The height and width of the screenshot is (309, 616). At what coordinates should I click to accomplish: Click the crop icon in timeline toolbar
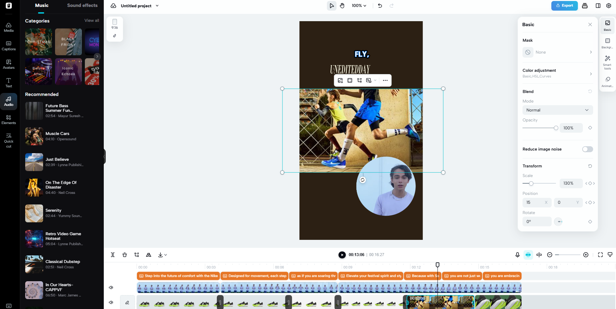(x=137, y=255)
